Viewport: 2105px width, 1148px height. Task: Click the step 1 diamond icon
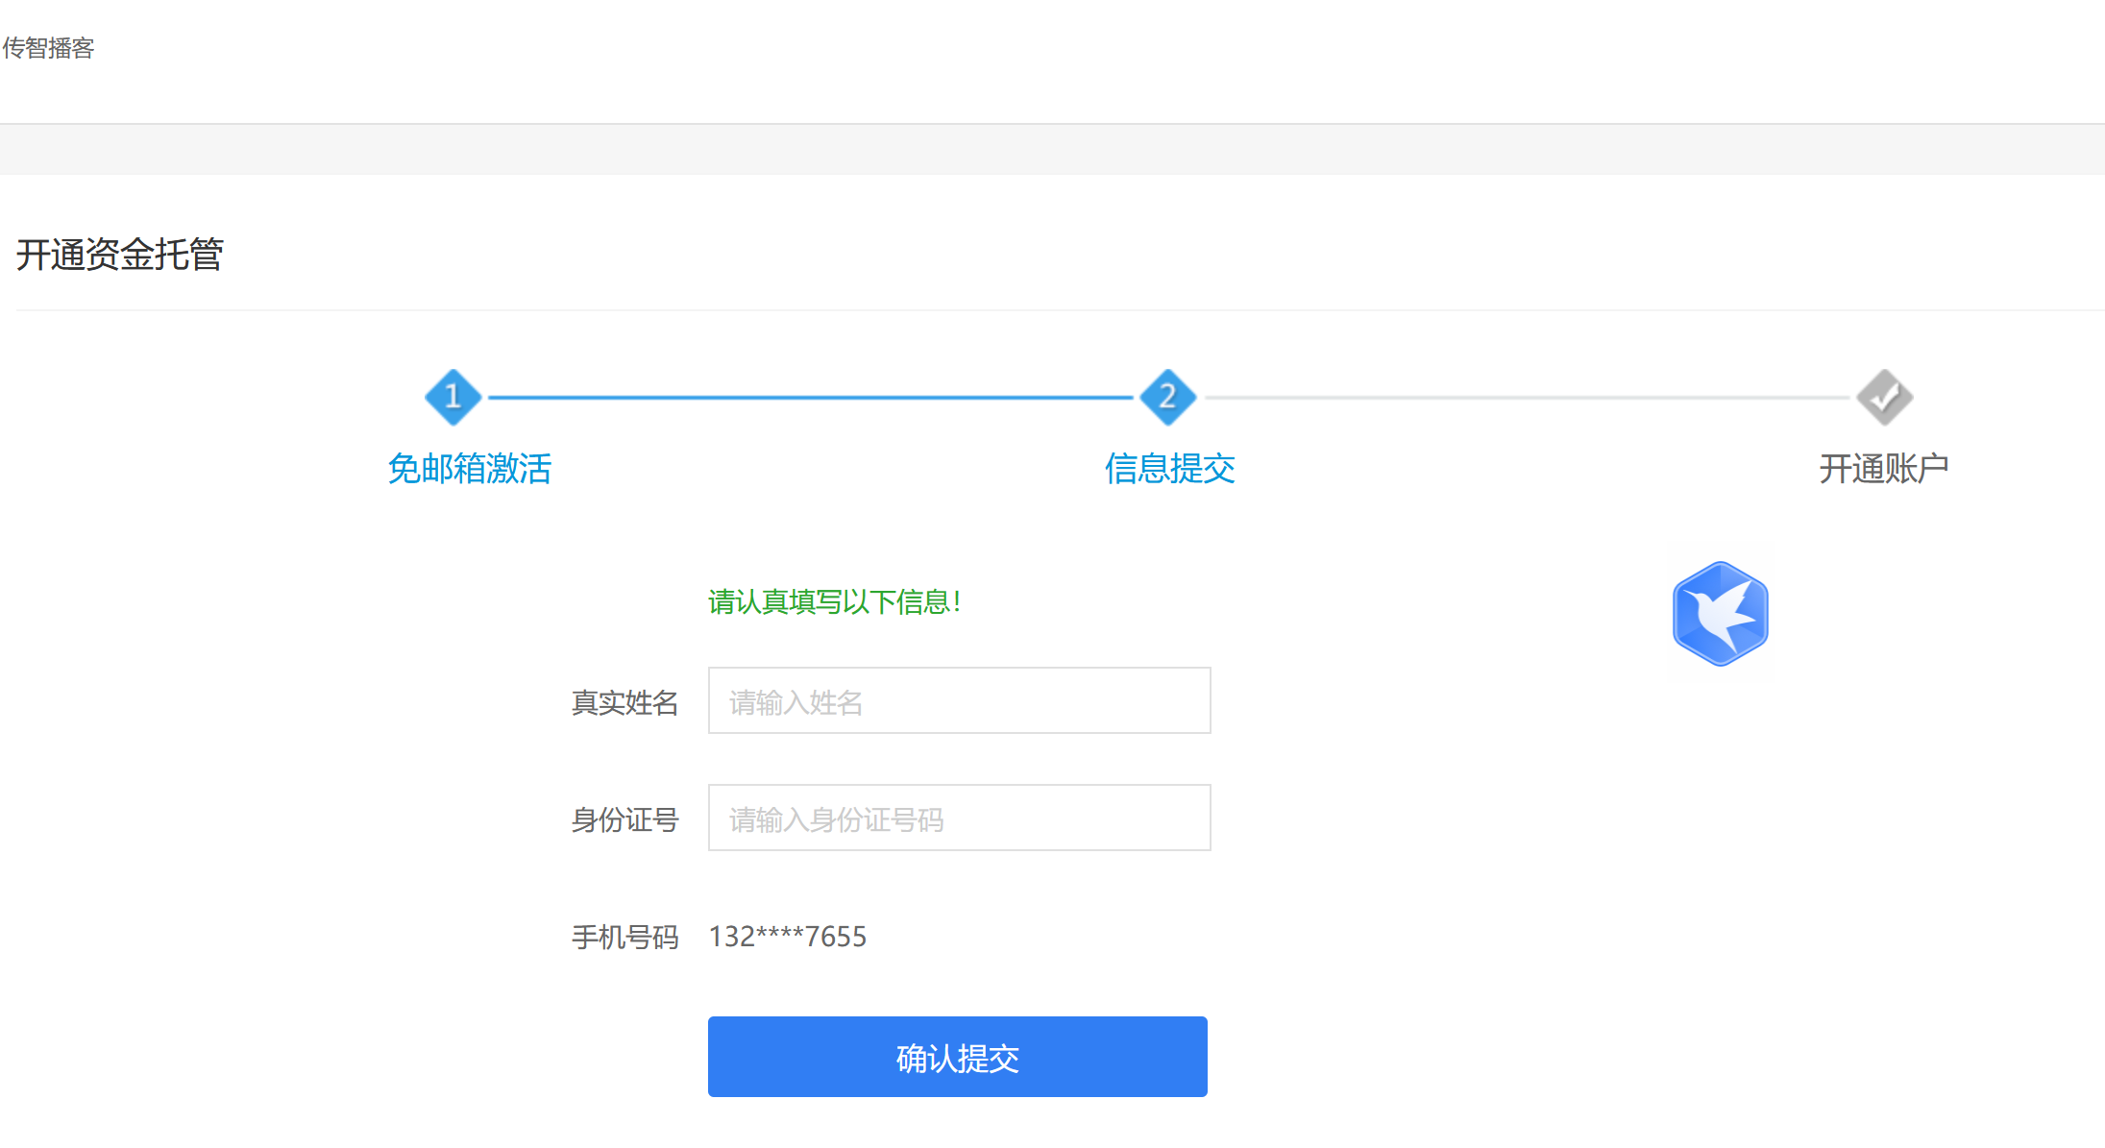(x=453, y=397)
